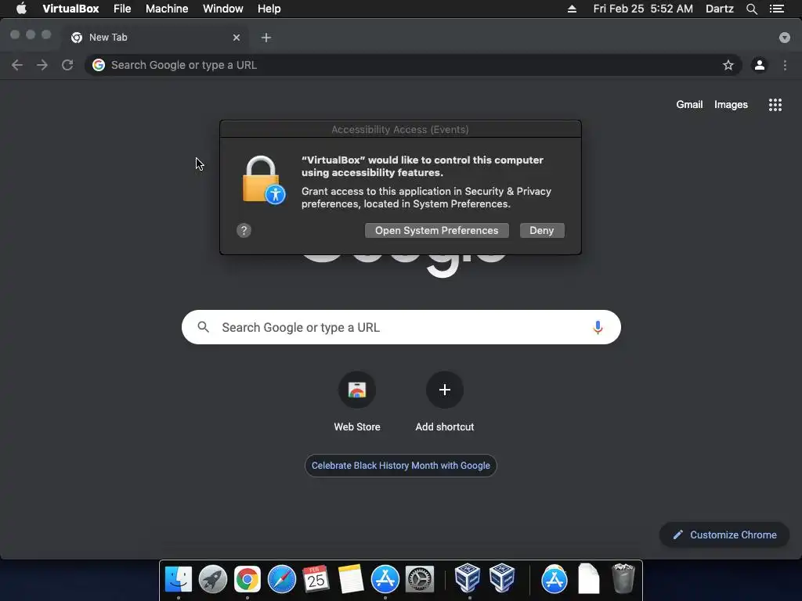Click the search magnifier in search box
The image size is (802, 601).
pyautogui.click(x=203, y=327)
